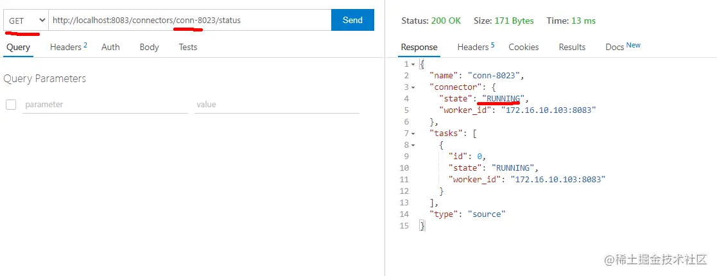717x276 pixels.
Task: Open the request Headers tab
Action: [68, 47]
